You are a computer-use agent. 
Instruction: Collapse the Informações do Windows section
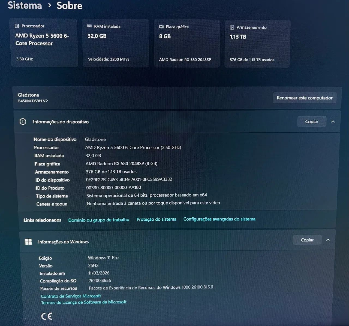pyautogui.click(x=328, y=240)
